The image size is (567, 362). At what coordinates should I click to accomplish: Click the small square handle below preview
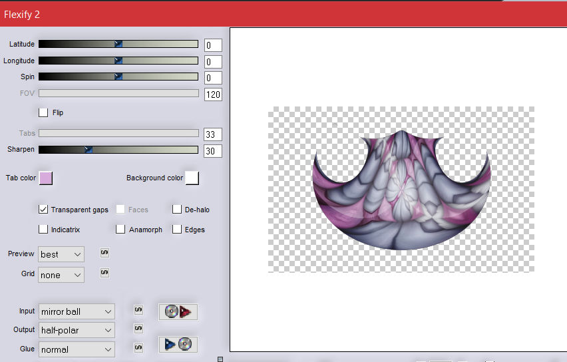(220, 359)
